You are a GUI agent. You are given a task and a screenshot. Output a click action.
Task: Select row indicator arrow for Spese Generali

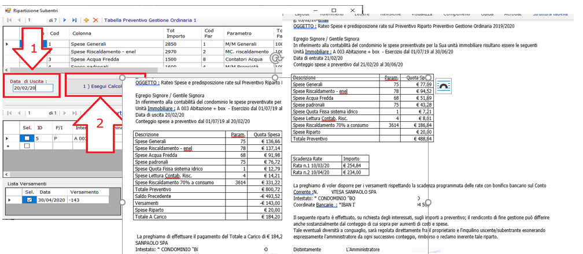[x=7, y=44]
